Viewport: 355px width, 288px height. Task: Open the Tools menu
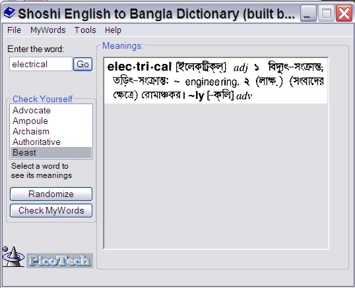85,30
